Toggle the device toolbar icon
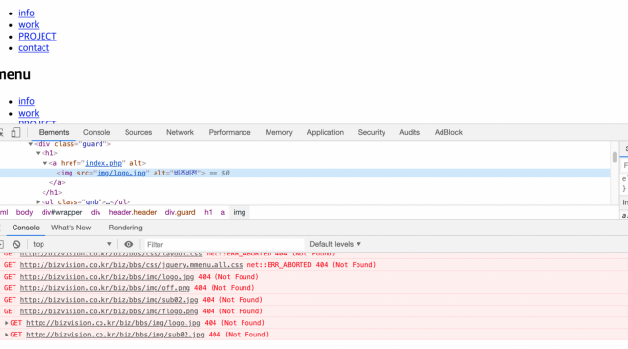The width and height of the screenshot is (628, 349). 15,132
